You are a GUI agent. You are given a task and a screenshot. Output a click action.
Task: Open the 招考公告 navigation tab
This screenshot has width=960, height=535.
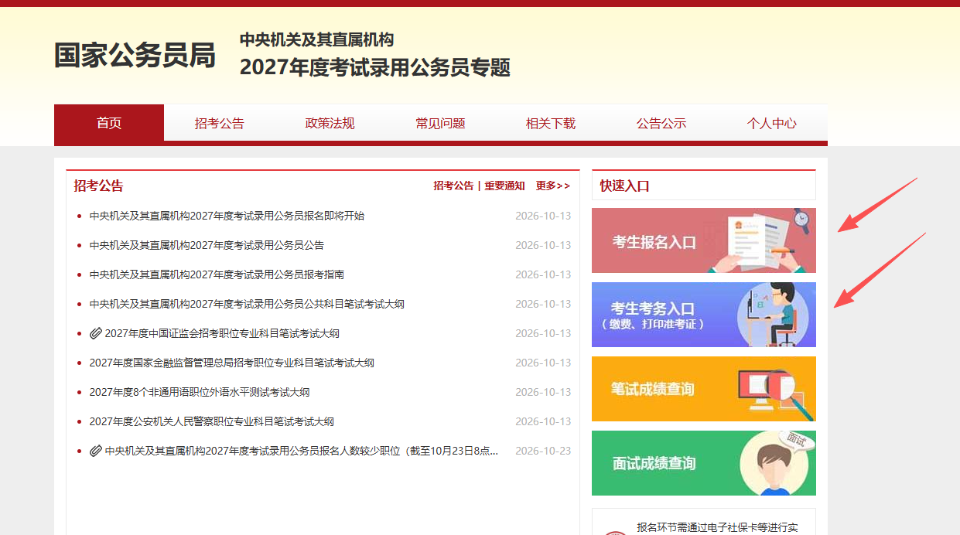tap(219, 123)
